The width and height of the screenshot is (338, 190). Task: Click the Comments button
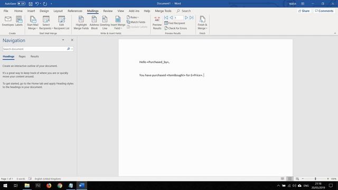tap(324, 11)
